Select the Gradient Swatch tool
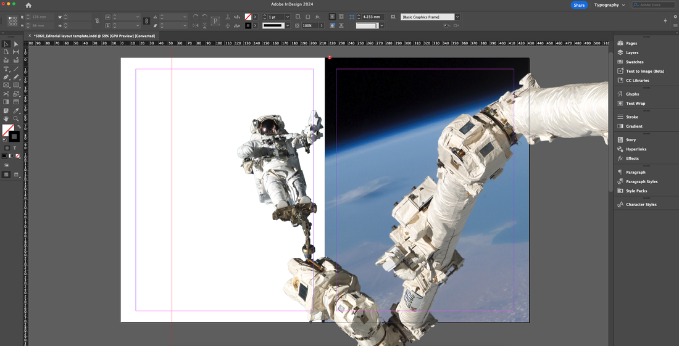The width and height of the screenshot is (679, 346). [6, 102]
